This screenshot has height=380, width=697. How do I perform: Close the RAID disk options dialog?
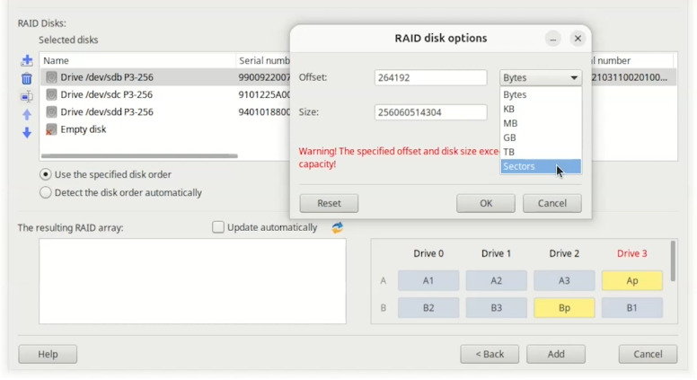pos(578,40)
